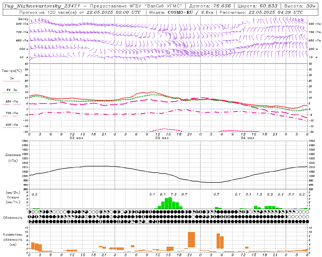Image resolution: width=322 pixels, height=257 pixels.
Task: Click the 2.3 precipitation value
Action: click(270, 194)
